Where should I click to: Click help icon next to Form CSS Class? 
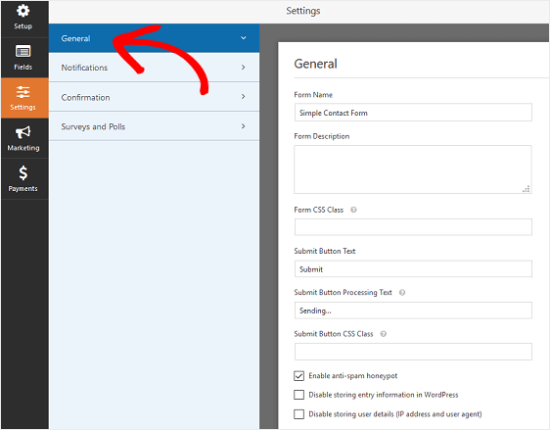pyautogui.click(x=353, y=210)
